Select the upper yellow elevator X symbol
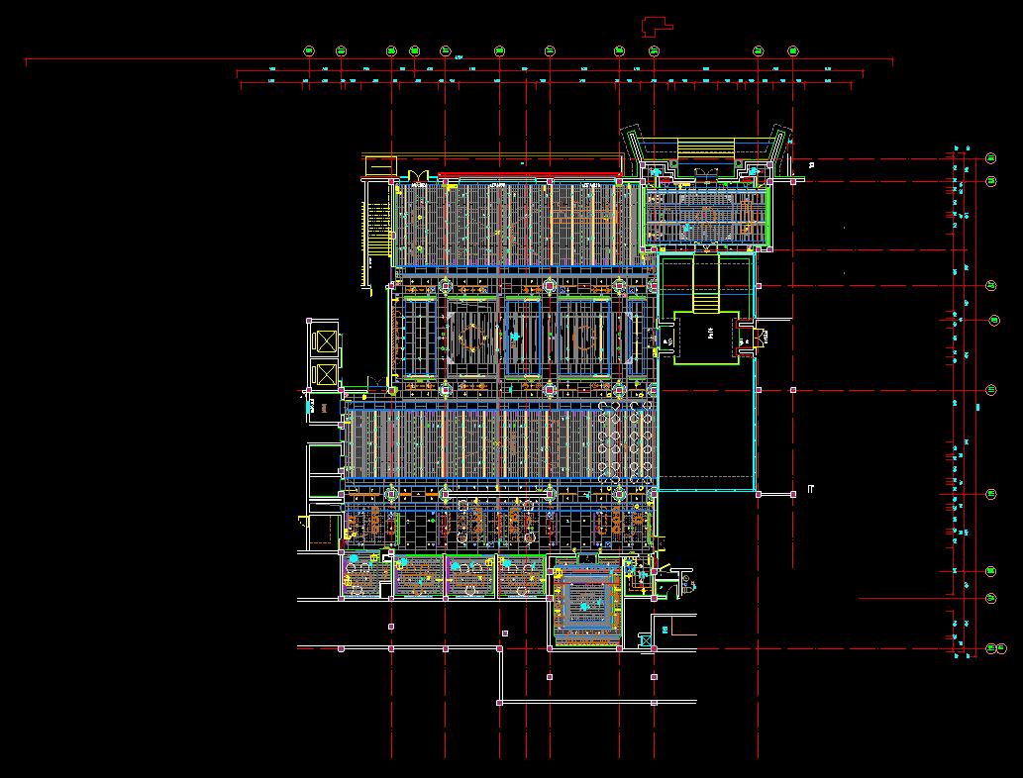This screenshot has width=1023, height=778. pos(326,341)
